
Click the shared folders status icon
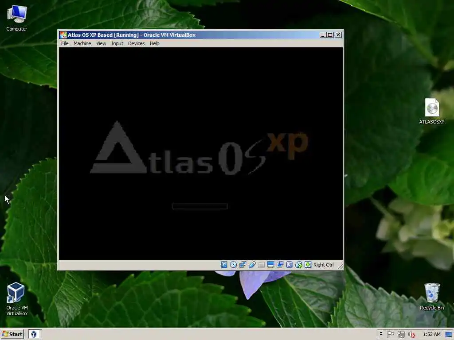click(262, 265)
